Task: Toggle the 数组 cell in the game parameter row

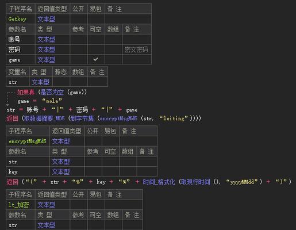Action: point(113,60)
